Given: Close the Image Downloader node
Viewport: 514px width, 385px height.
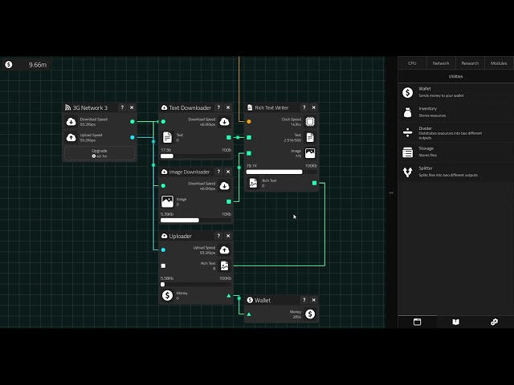Looking at the screenshot, I should click(x=228, y=172).
